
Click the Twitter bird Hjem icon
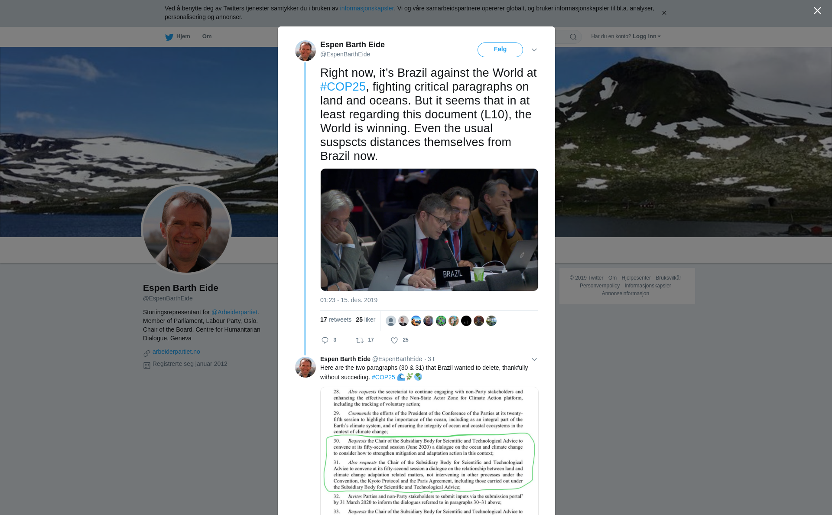point(169,37)
